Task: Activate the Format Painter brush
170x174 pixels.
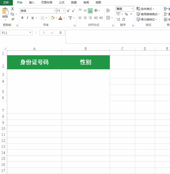Action: pos(12,19)
